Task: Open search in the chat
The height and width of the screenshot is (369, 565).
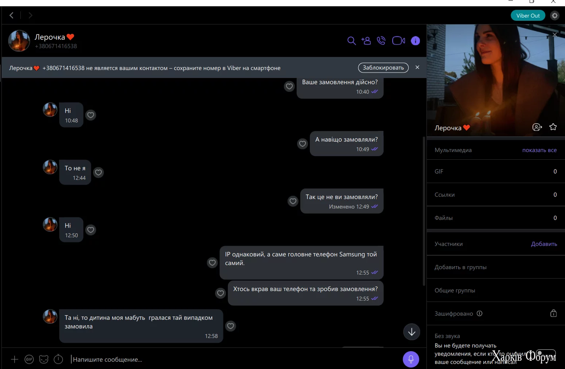Action: point(351,41)
